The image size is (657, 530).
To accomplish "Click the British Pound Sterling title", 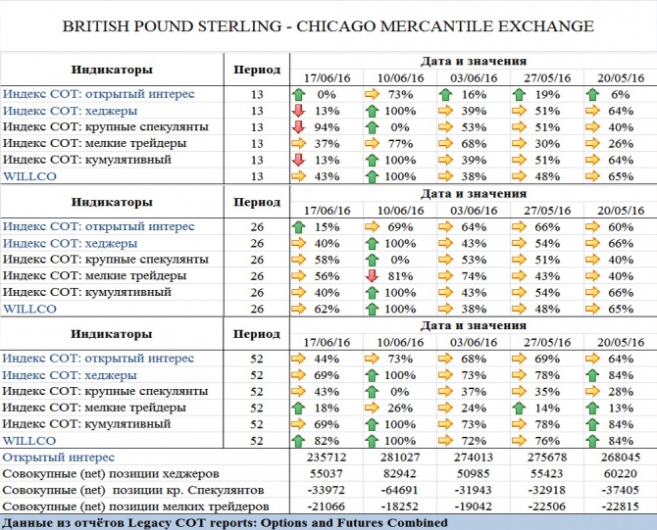I will point(328,25).
